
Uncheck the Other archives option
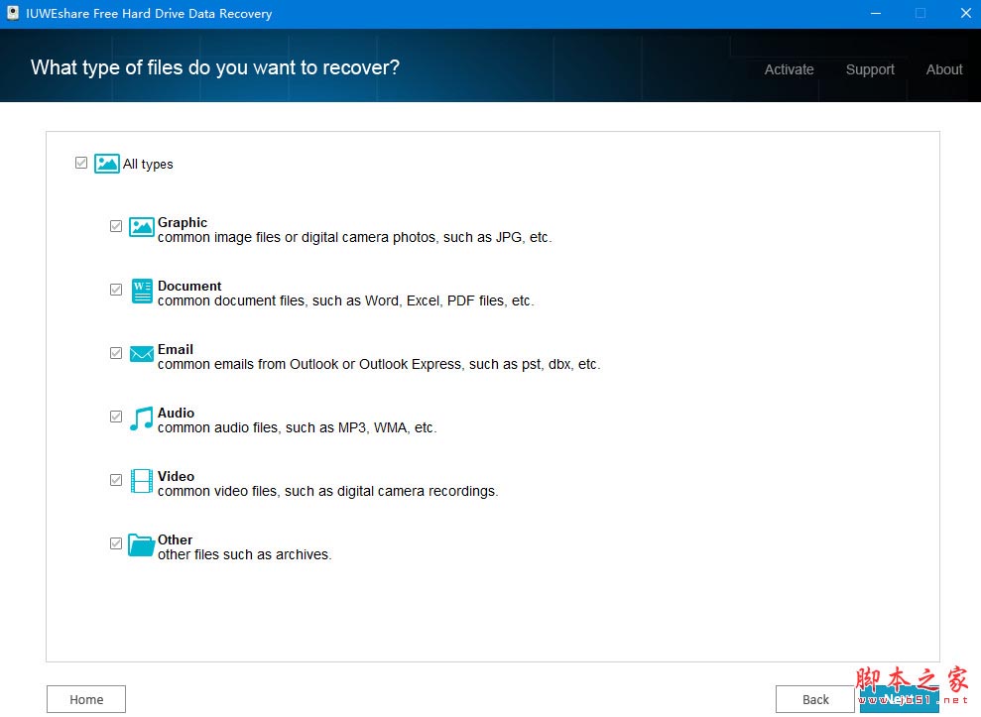pos(116,543)
